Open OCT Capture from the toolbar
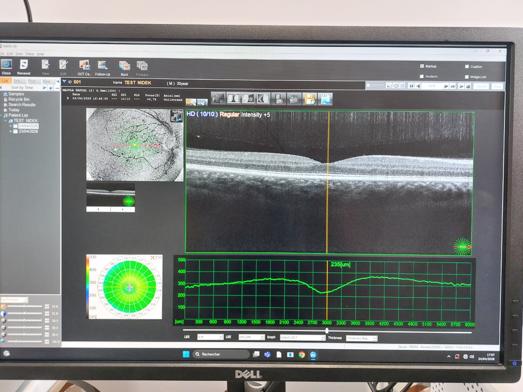The width and height of the screenshot is (523, 392). 85,66
